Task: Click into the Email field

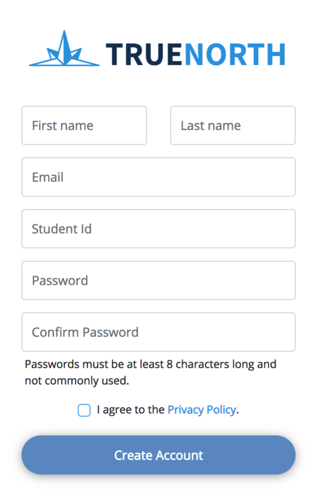Action: (x=158, y=177)
